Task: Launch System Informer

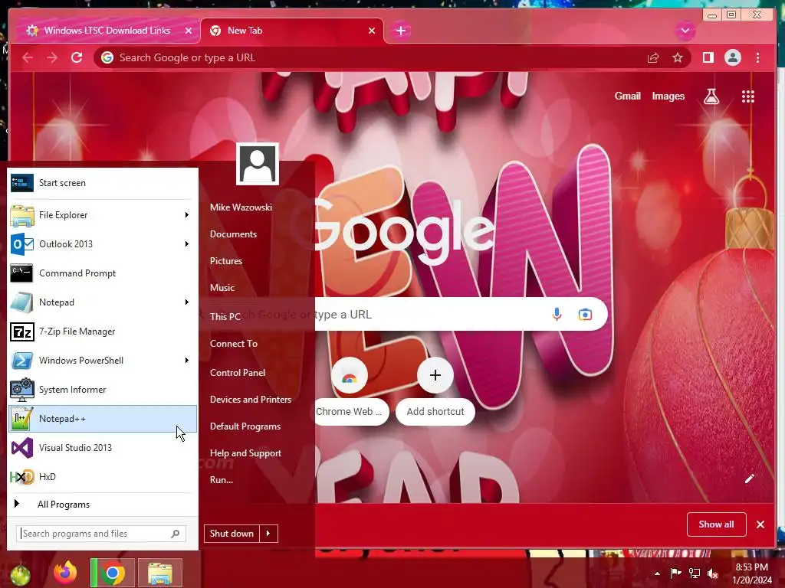Action: (x=103, y=390)
